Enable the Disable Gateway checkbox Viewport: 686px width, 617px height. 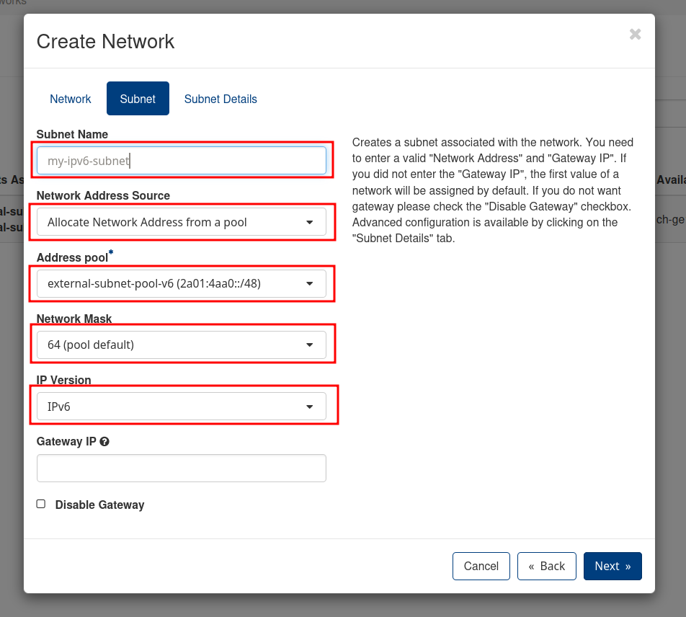(x=41, y=505)
